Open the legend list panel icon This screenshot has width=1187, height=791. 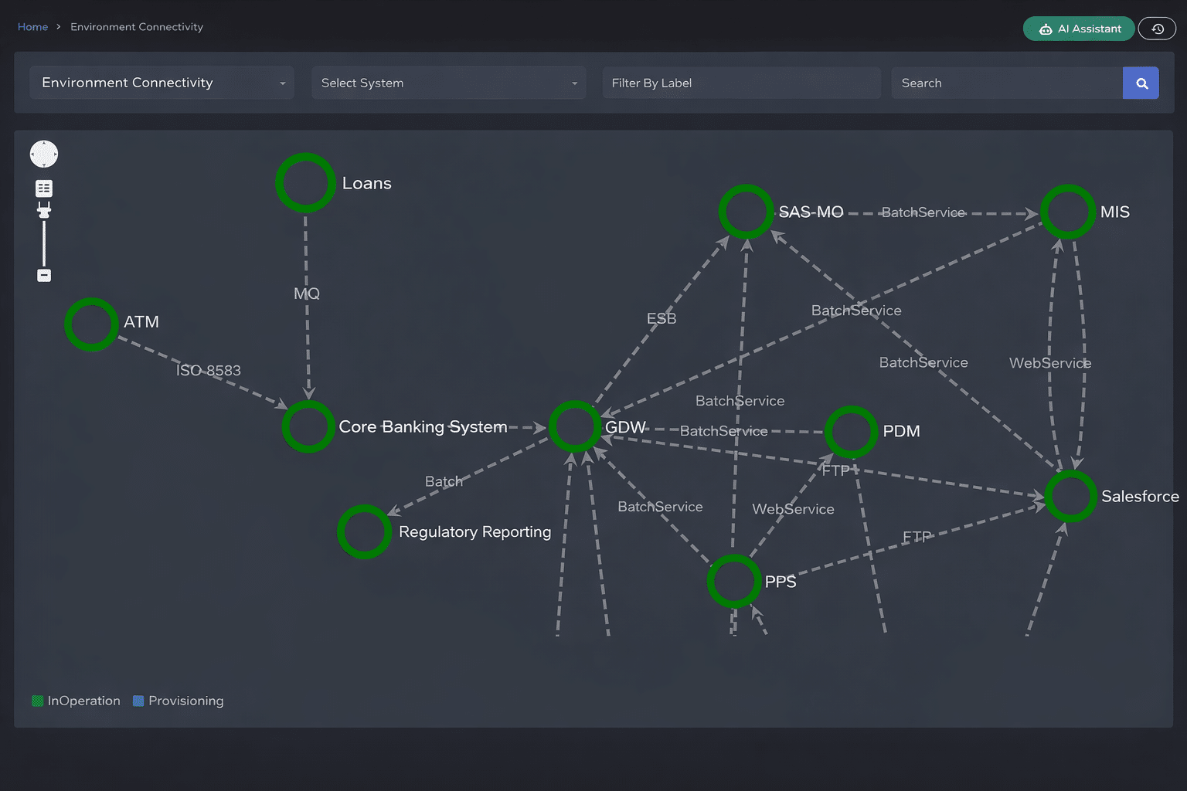point(44,188)
